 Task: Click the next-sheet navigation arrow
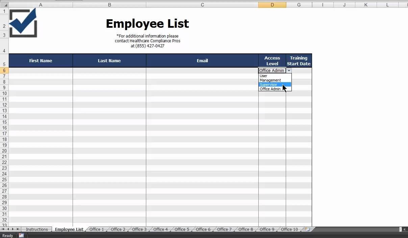pos(13,229)
